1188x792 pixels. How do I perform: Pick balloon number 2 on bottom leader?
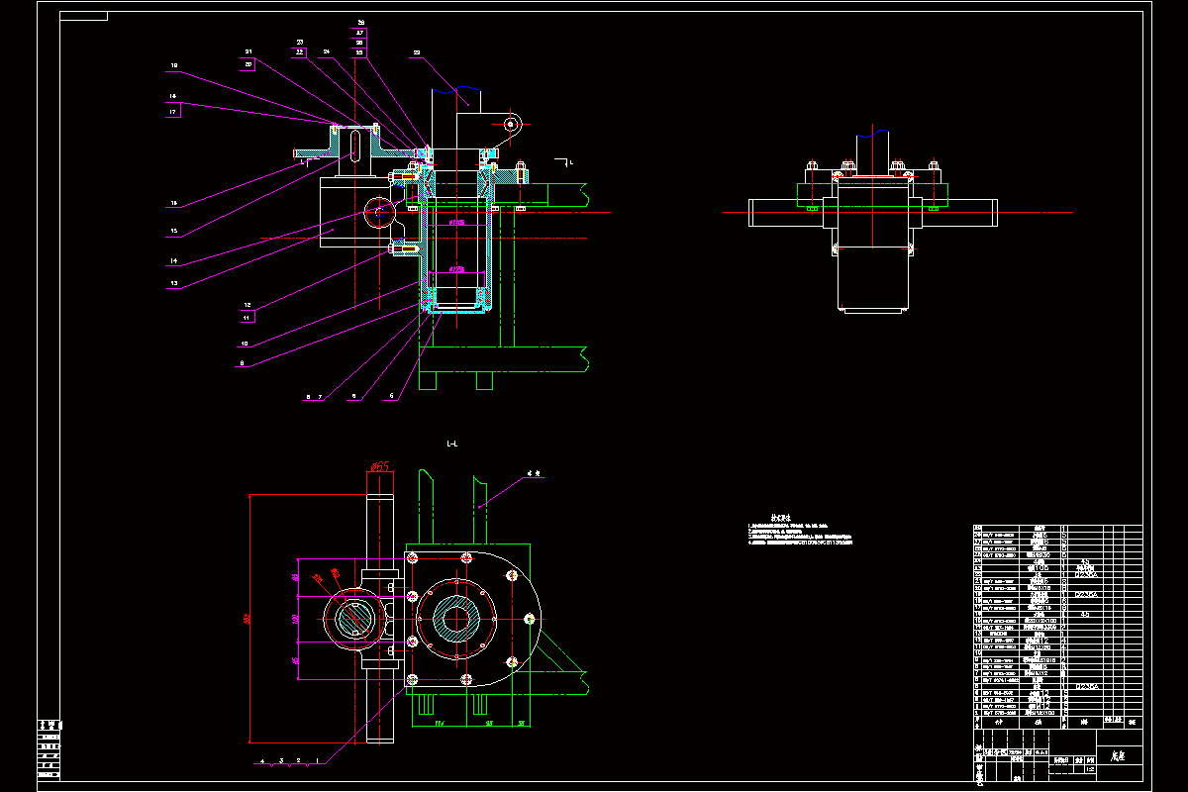coord(298,762)
